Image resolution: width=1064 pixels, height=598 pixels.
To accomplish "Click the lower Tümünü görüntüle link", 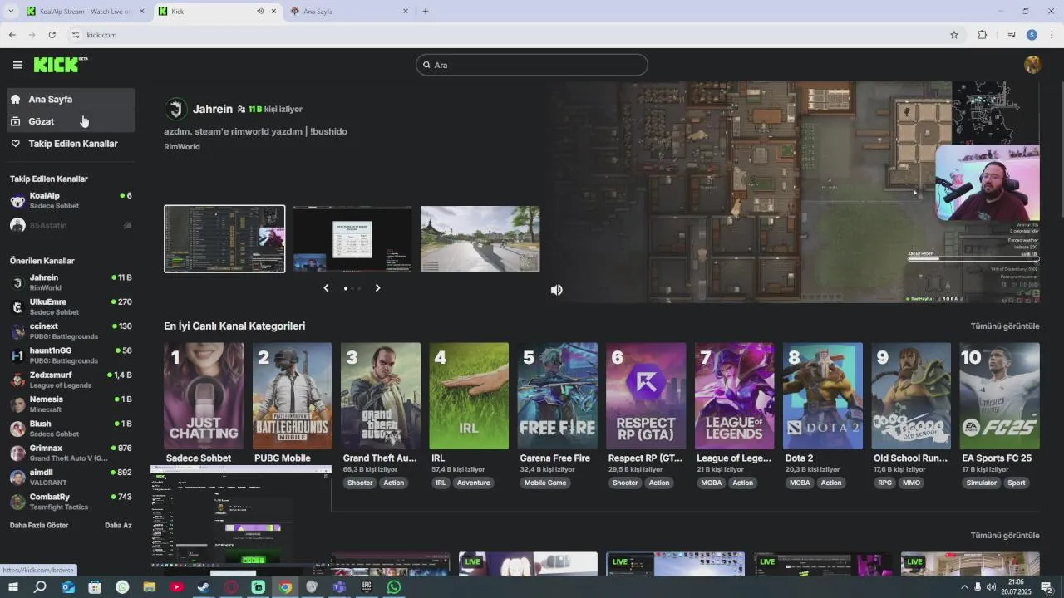I will point(1005,536).
